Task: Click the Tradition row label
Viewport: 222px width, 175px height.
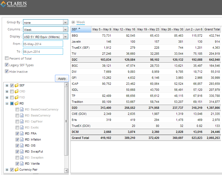Action: [x=77, y=102]
